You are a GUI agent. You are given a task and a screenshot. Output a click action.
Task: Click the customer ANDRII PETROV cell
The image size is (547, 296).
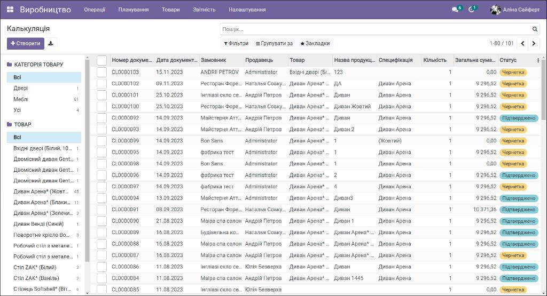(x=220, y=72)
